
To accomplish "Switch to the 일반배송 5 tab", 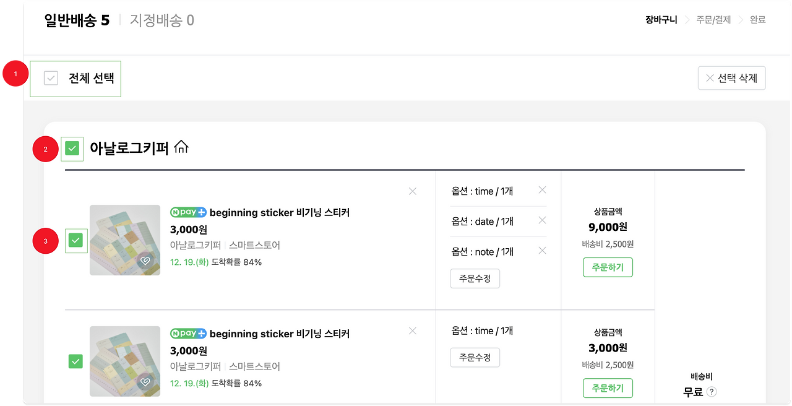I will click(x=77, y=20).
